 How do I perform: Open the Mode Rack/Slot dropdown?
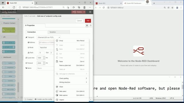(47, 47)
